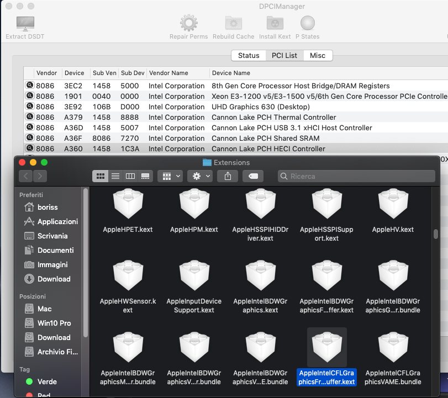This screenshot has height=398, width=448.
Task: Click the Finder edit tags button
Action: click(x=253, y=176)
